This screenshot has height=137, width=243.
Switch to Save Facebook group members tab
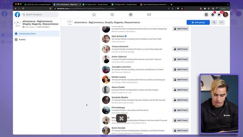click(153, 5)
